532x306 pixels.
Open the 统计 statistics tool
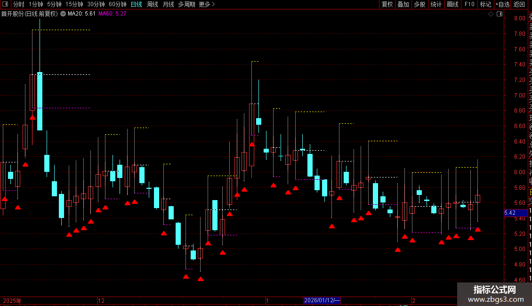[x=436, y=4]
